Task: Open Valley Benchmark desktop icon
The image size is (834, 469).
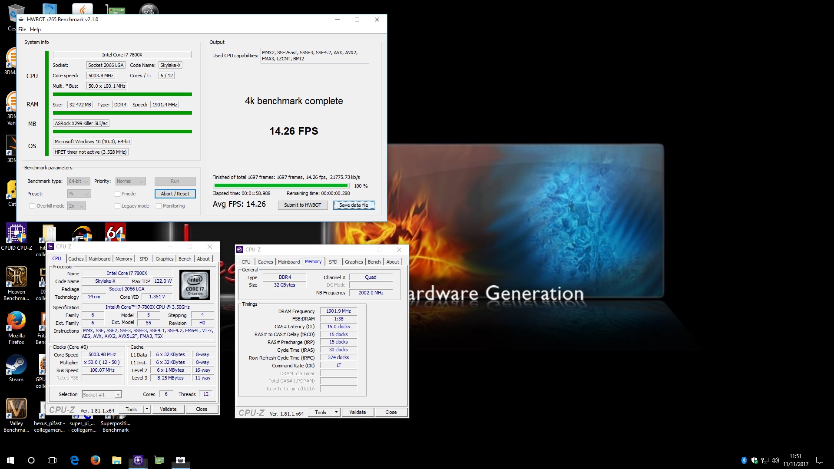Action: (x=17, y=415)
